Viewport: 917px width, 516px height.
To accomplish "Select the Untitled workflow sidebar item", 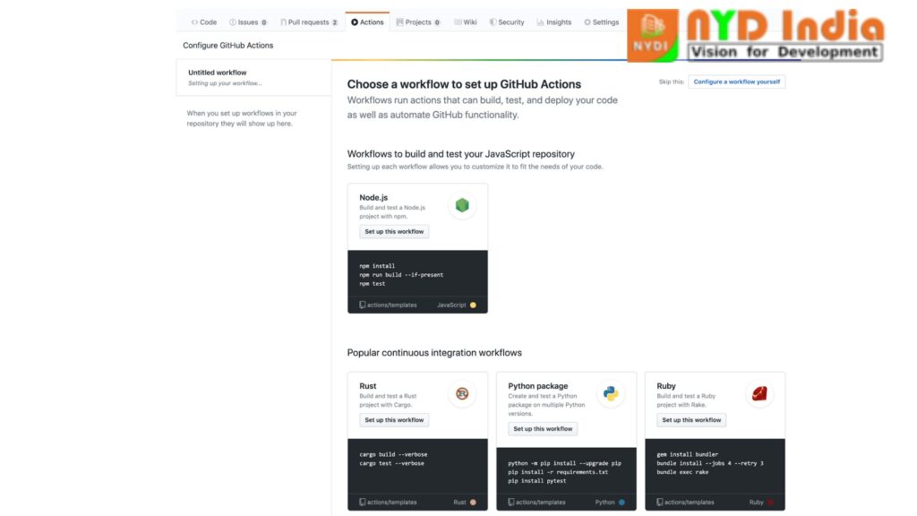I will coord(253,77).
